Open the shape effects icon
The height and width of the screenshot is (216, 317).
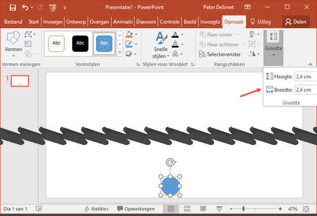pyautogui.click(x=129, y=54)
